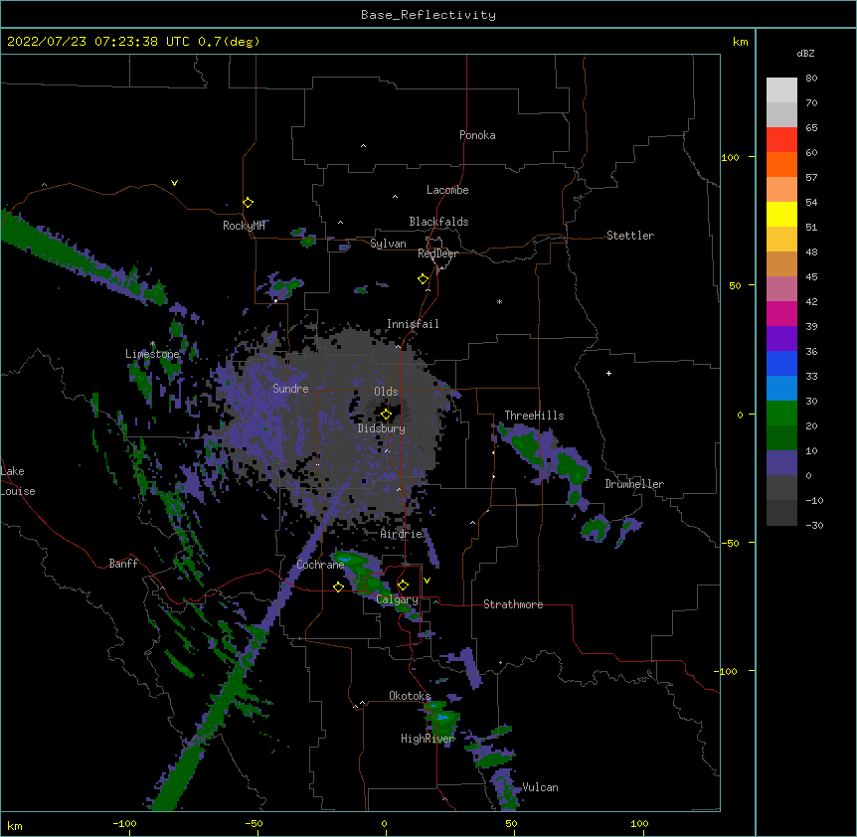Click the timestamp 2022/07/23 07:23:38 UTC
This screenshot has height=837, width=857.
(x=98, y=42)
